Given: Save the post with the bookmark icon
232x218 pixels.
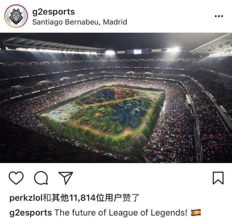Looking at the screenshot, I should click(218, 178).
